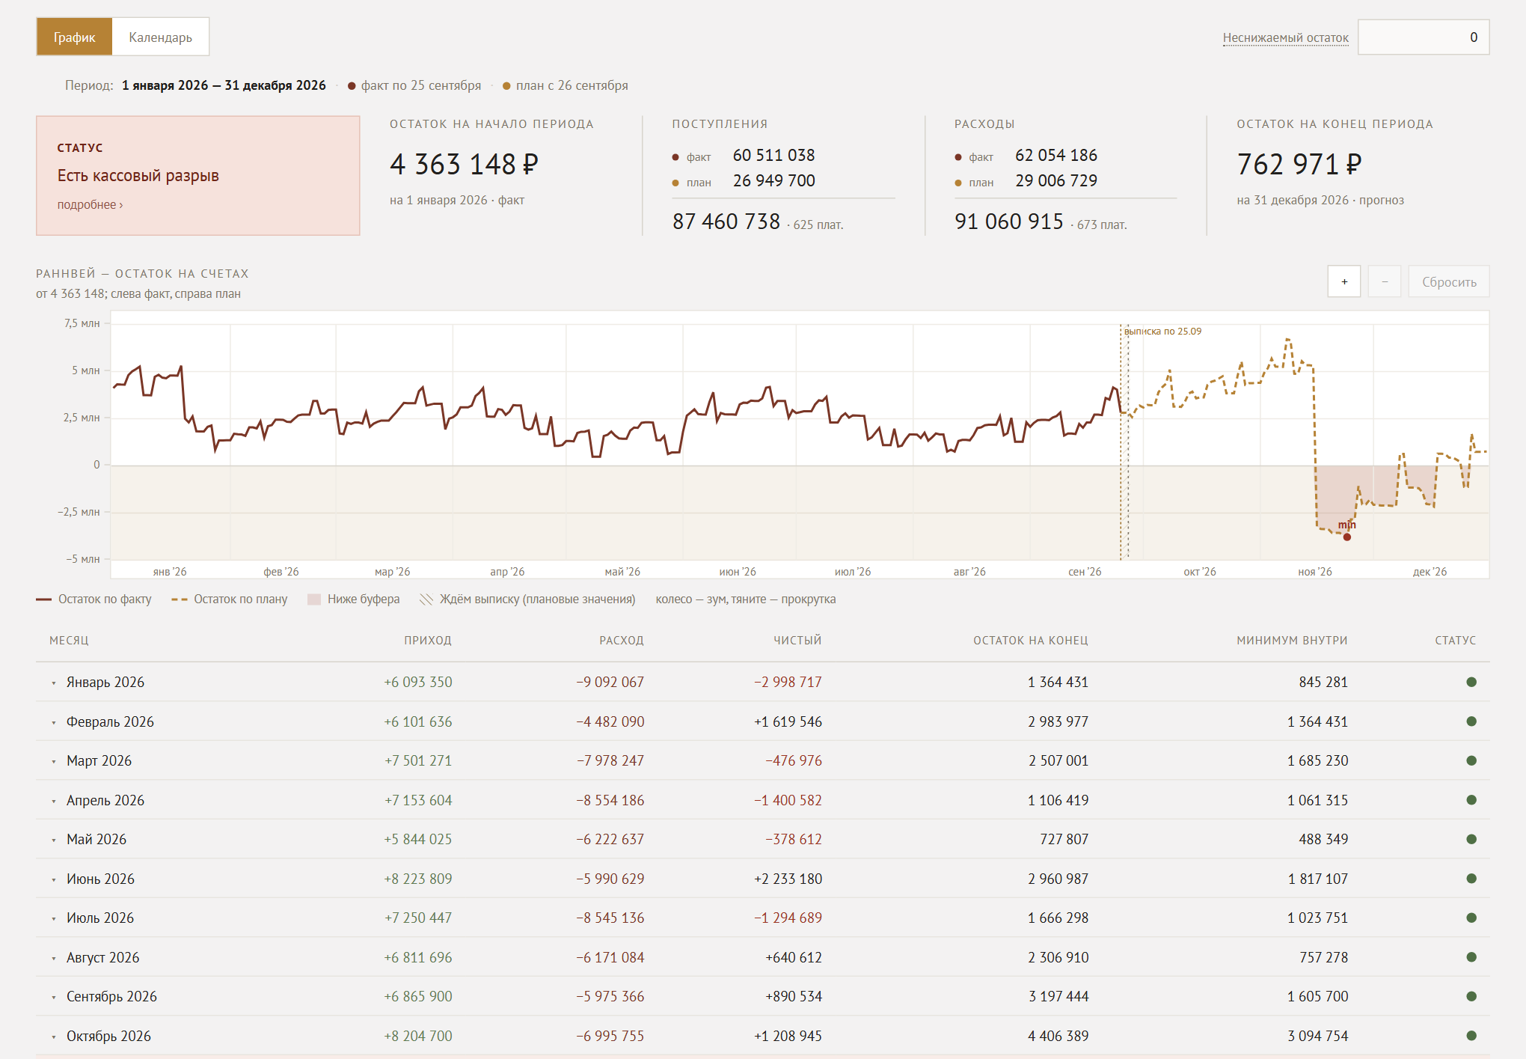
Task: Click the period 1 января 2026 — 31 декабря 2026
Action: [224, 85]
